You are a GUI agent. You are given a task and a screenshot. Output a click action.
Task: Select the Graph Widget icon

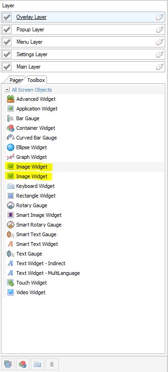[x=11, y=157]
